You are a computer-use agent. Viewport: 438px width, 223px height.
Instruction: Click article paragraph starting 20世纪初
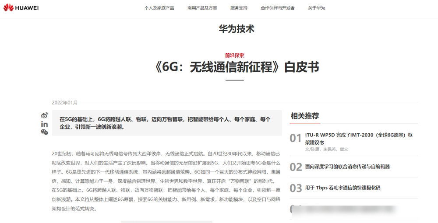point(166,181)
